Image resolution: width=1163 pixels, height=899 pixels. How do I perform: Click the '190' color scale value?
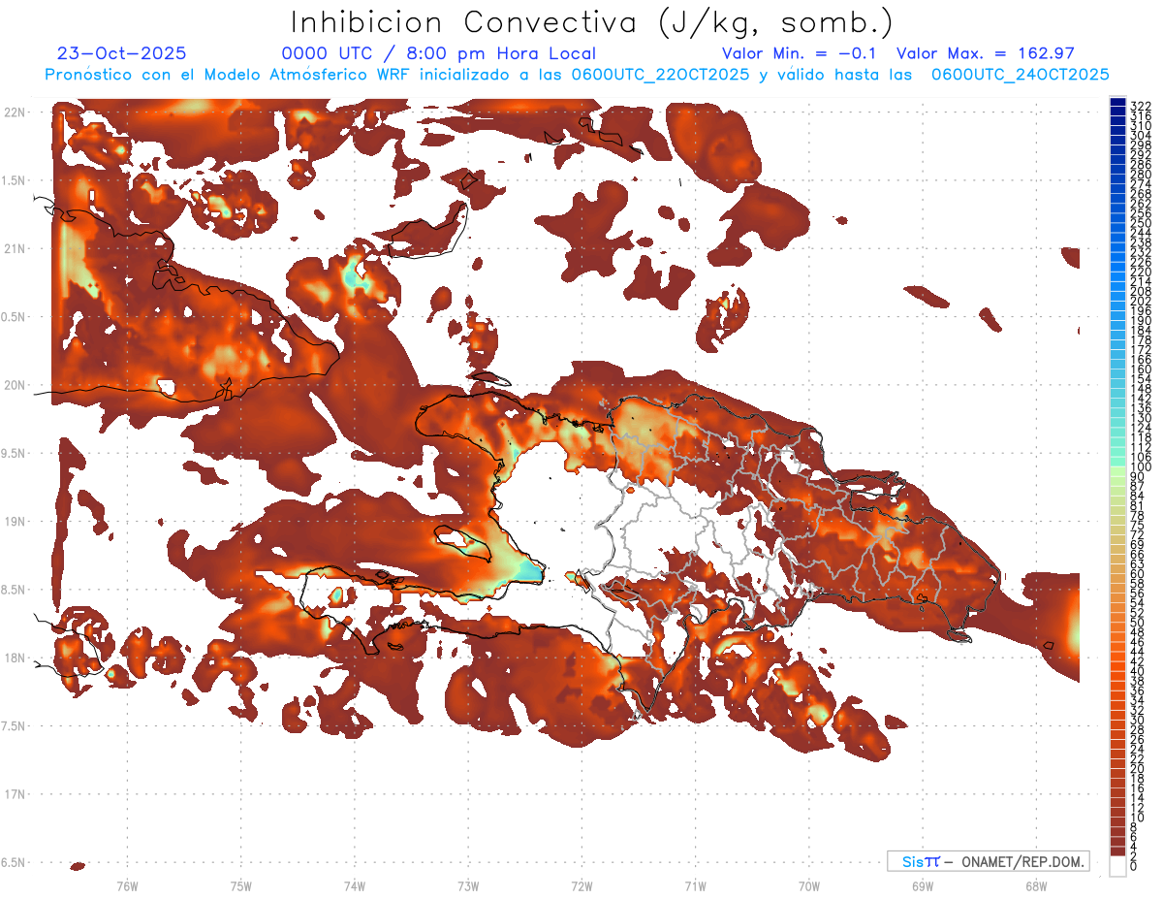(1141, 321)
